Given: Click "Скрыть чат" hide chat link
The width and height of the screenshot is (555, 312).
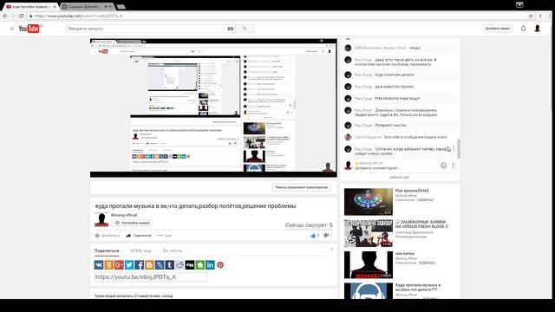Looking at the screenshot, I should 399,178.
